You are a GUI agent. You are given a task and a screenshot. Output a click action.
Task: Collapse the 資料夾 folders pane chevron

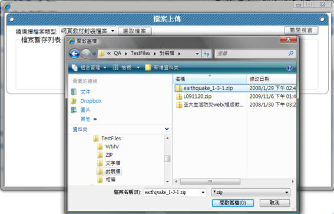pyautogui.click(x=167, y=129)
